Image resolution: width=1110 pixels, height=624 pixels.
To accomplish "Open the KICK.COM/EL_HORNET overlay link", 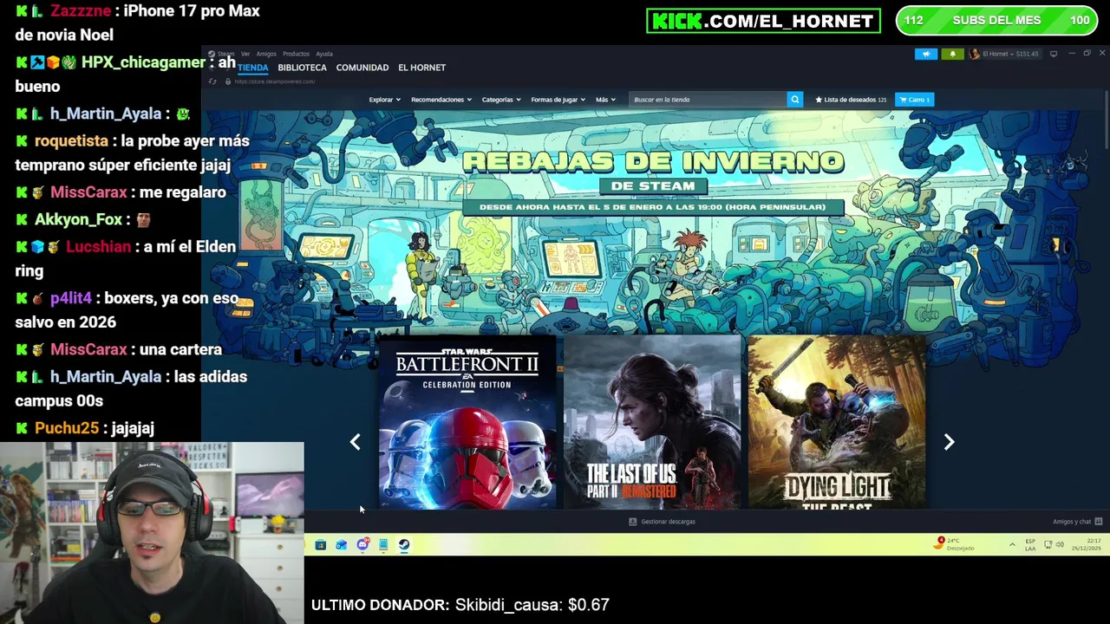I will (x=763, y=21).
